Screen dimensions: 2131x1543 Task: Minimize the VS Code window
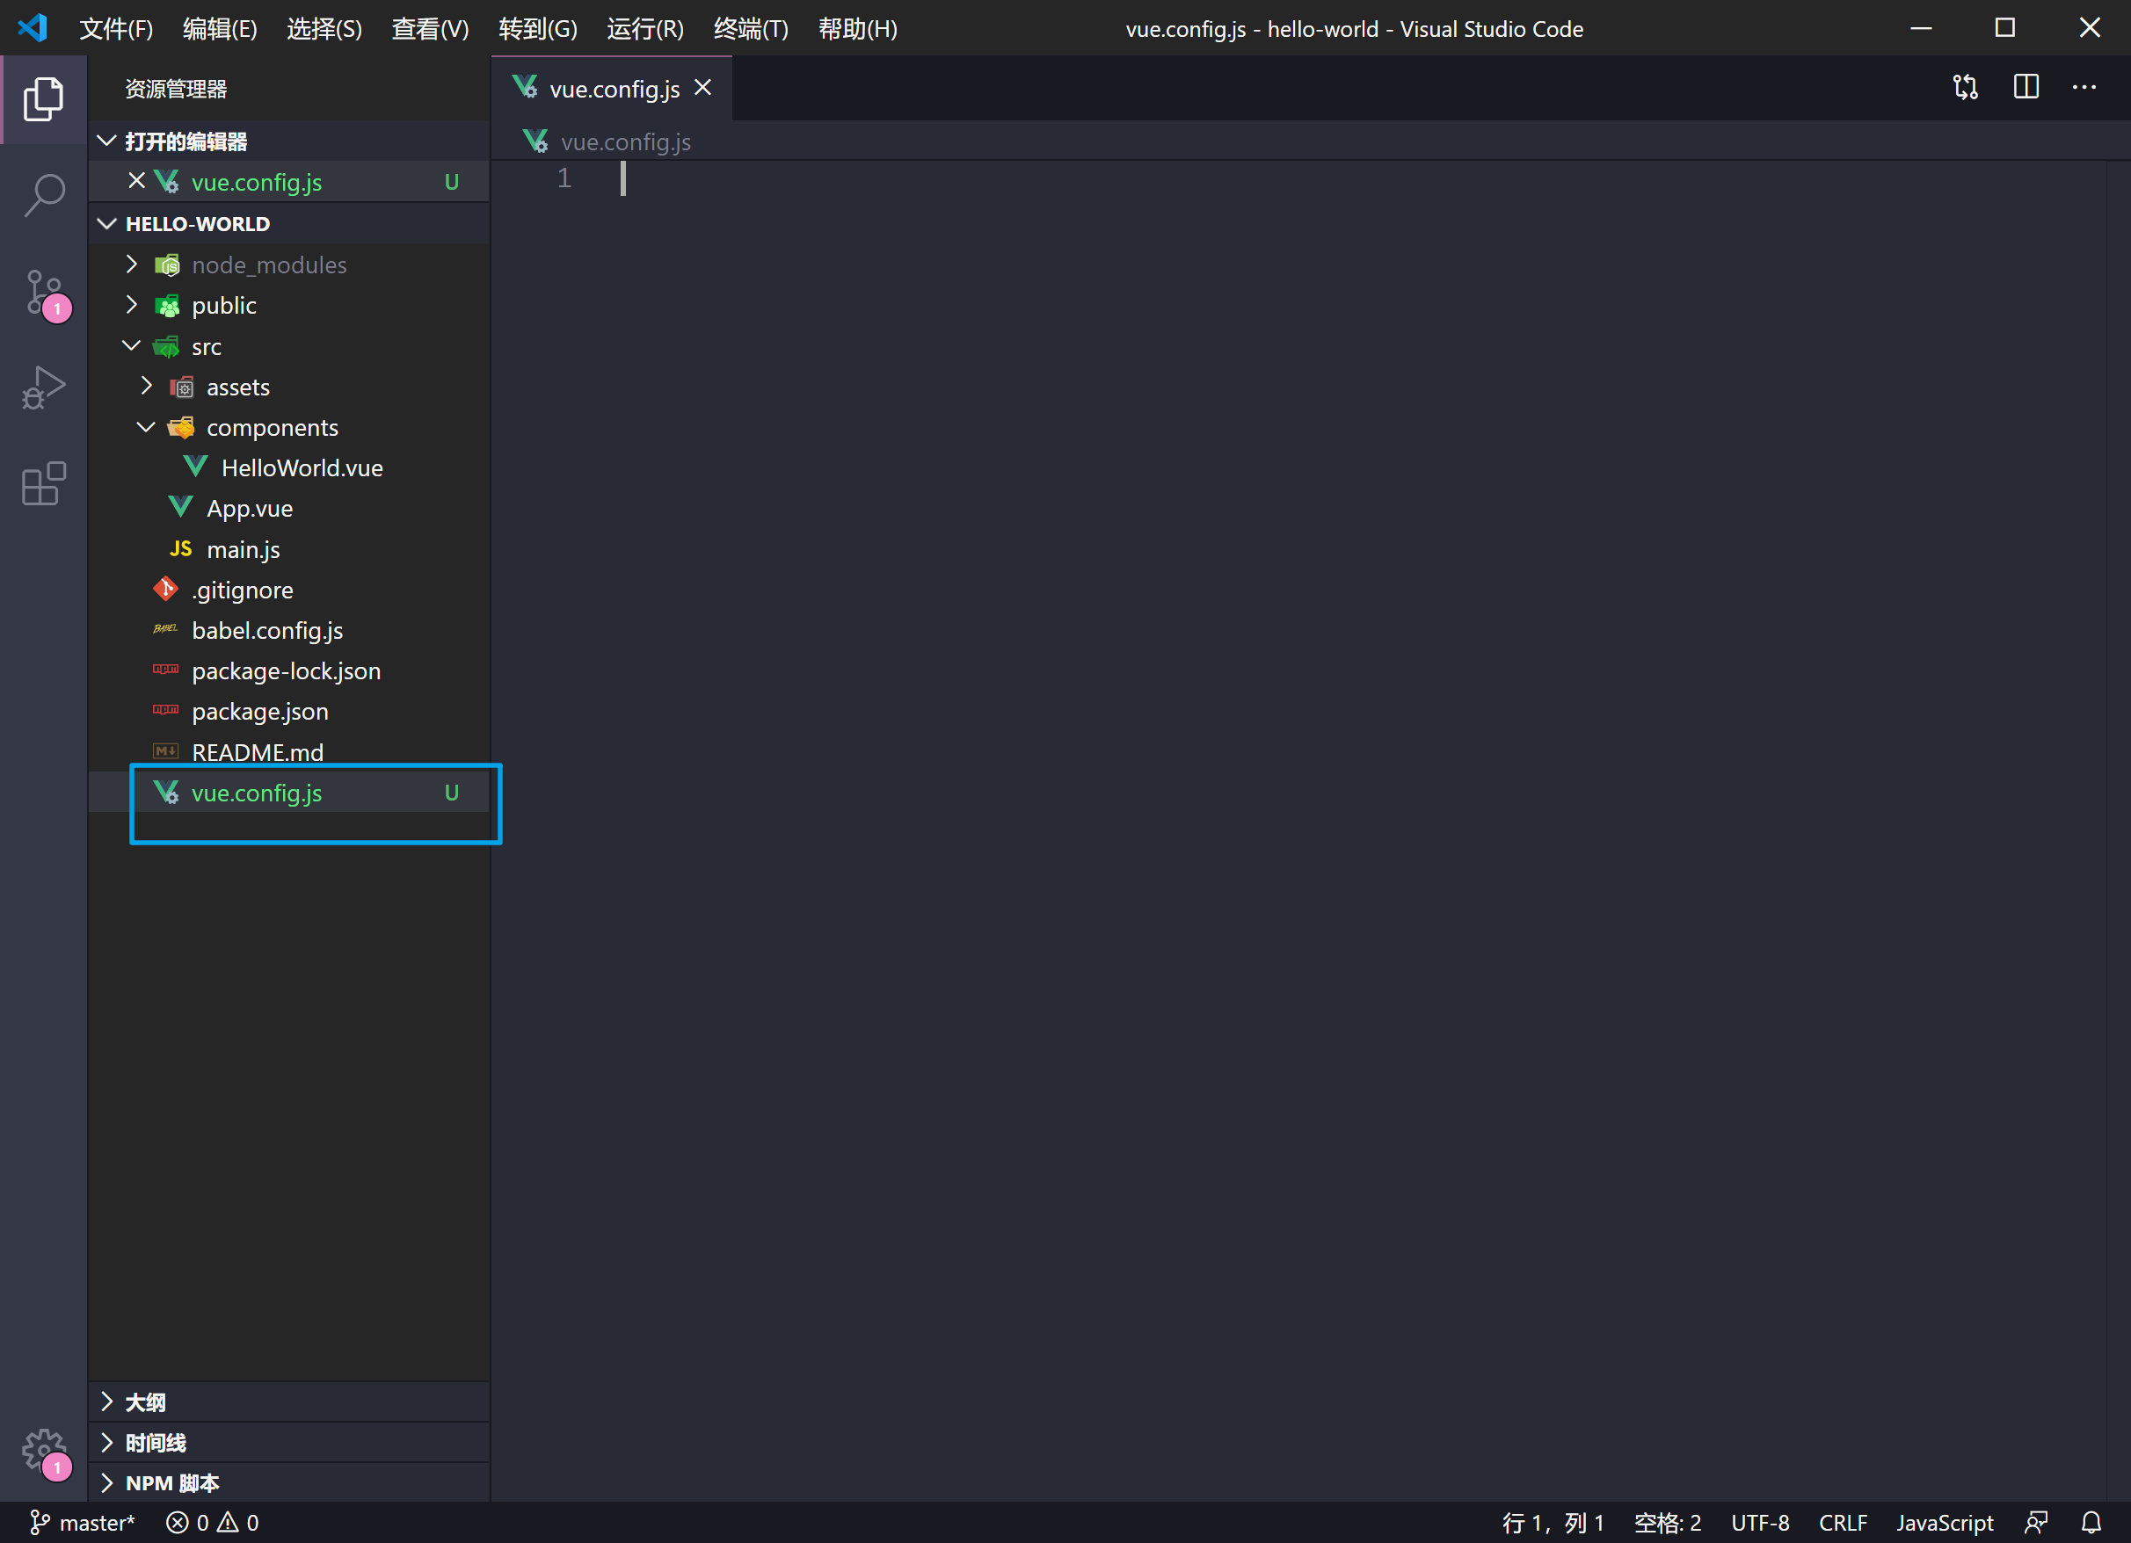pyautogui.click(x=1921, y=28)
